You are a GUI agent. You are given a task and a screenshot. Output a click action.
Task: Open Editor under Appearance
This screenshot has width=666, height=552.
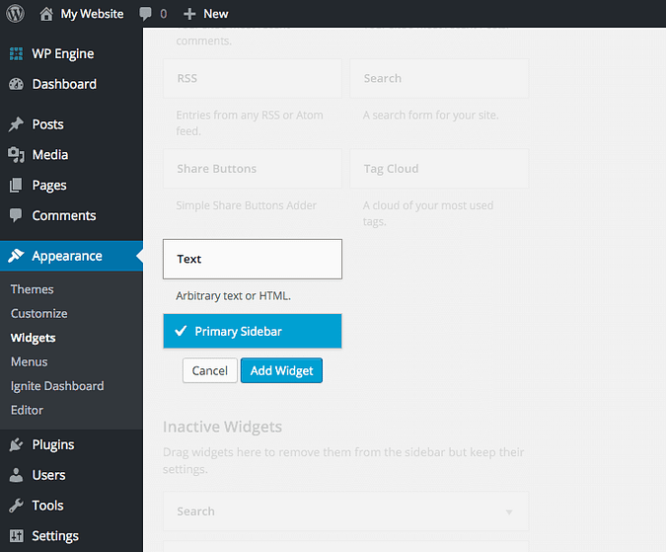[x=27, y=410]
